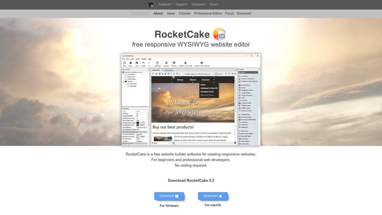Open the Help menu in the app screenshot
Screen dimensions: 382x215
pos(149,59)
